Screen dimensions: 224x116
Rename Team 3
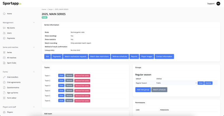(x=69, y=85)
